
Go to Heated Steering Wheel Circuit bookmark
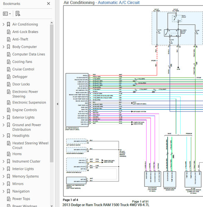point(30,145)
